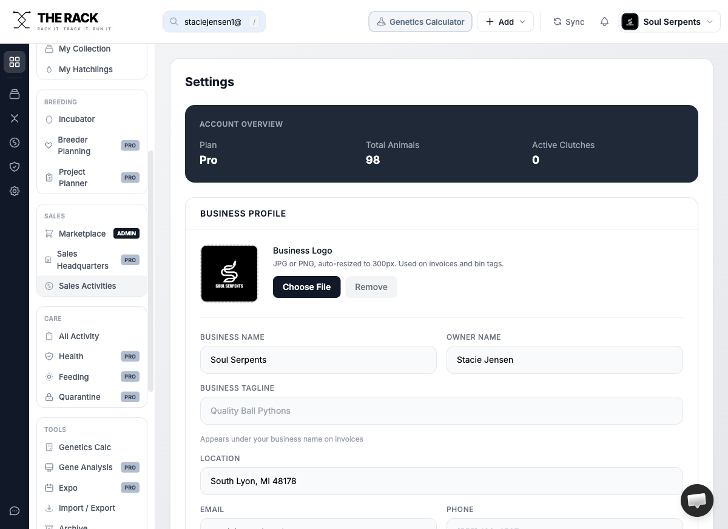
Task: Open Import / Export
Action: [92, 508]
